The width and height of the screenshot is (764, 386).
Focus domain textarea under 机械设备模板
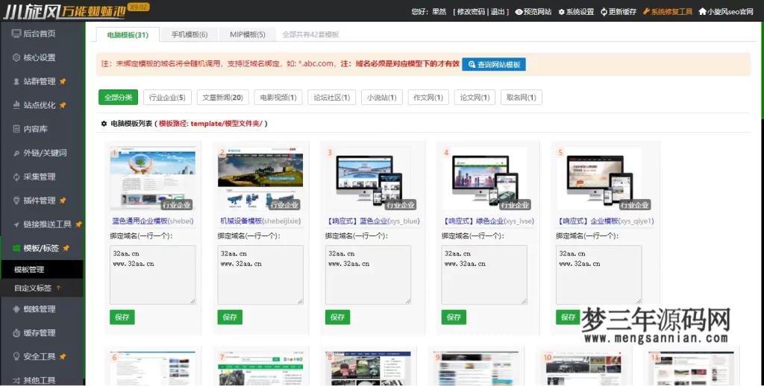click(260, 275)
